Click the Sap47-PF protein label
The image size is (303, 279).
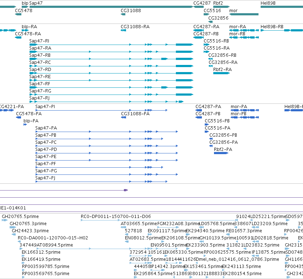click(46, 164)
